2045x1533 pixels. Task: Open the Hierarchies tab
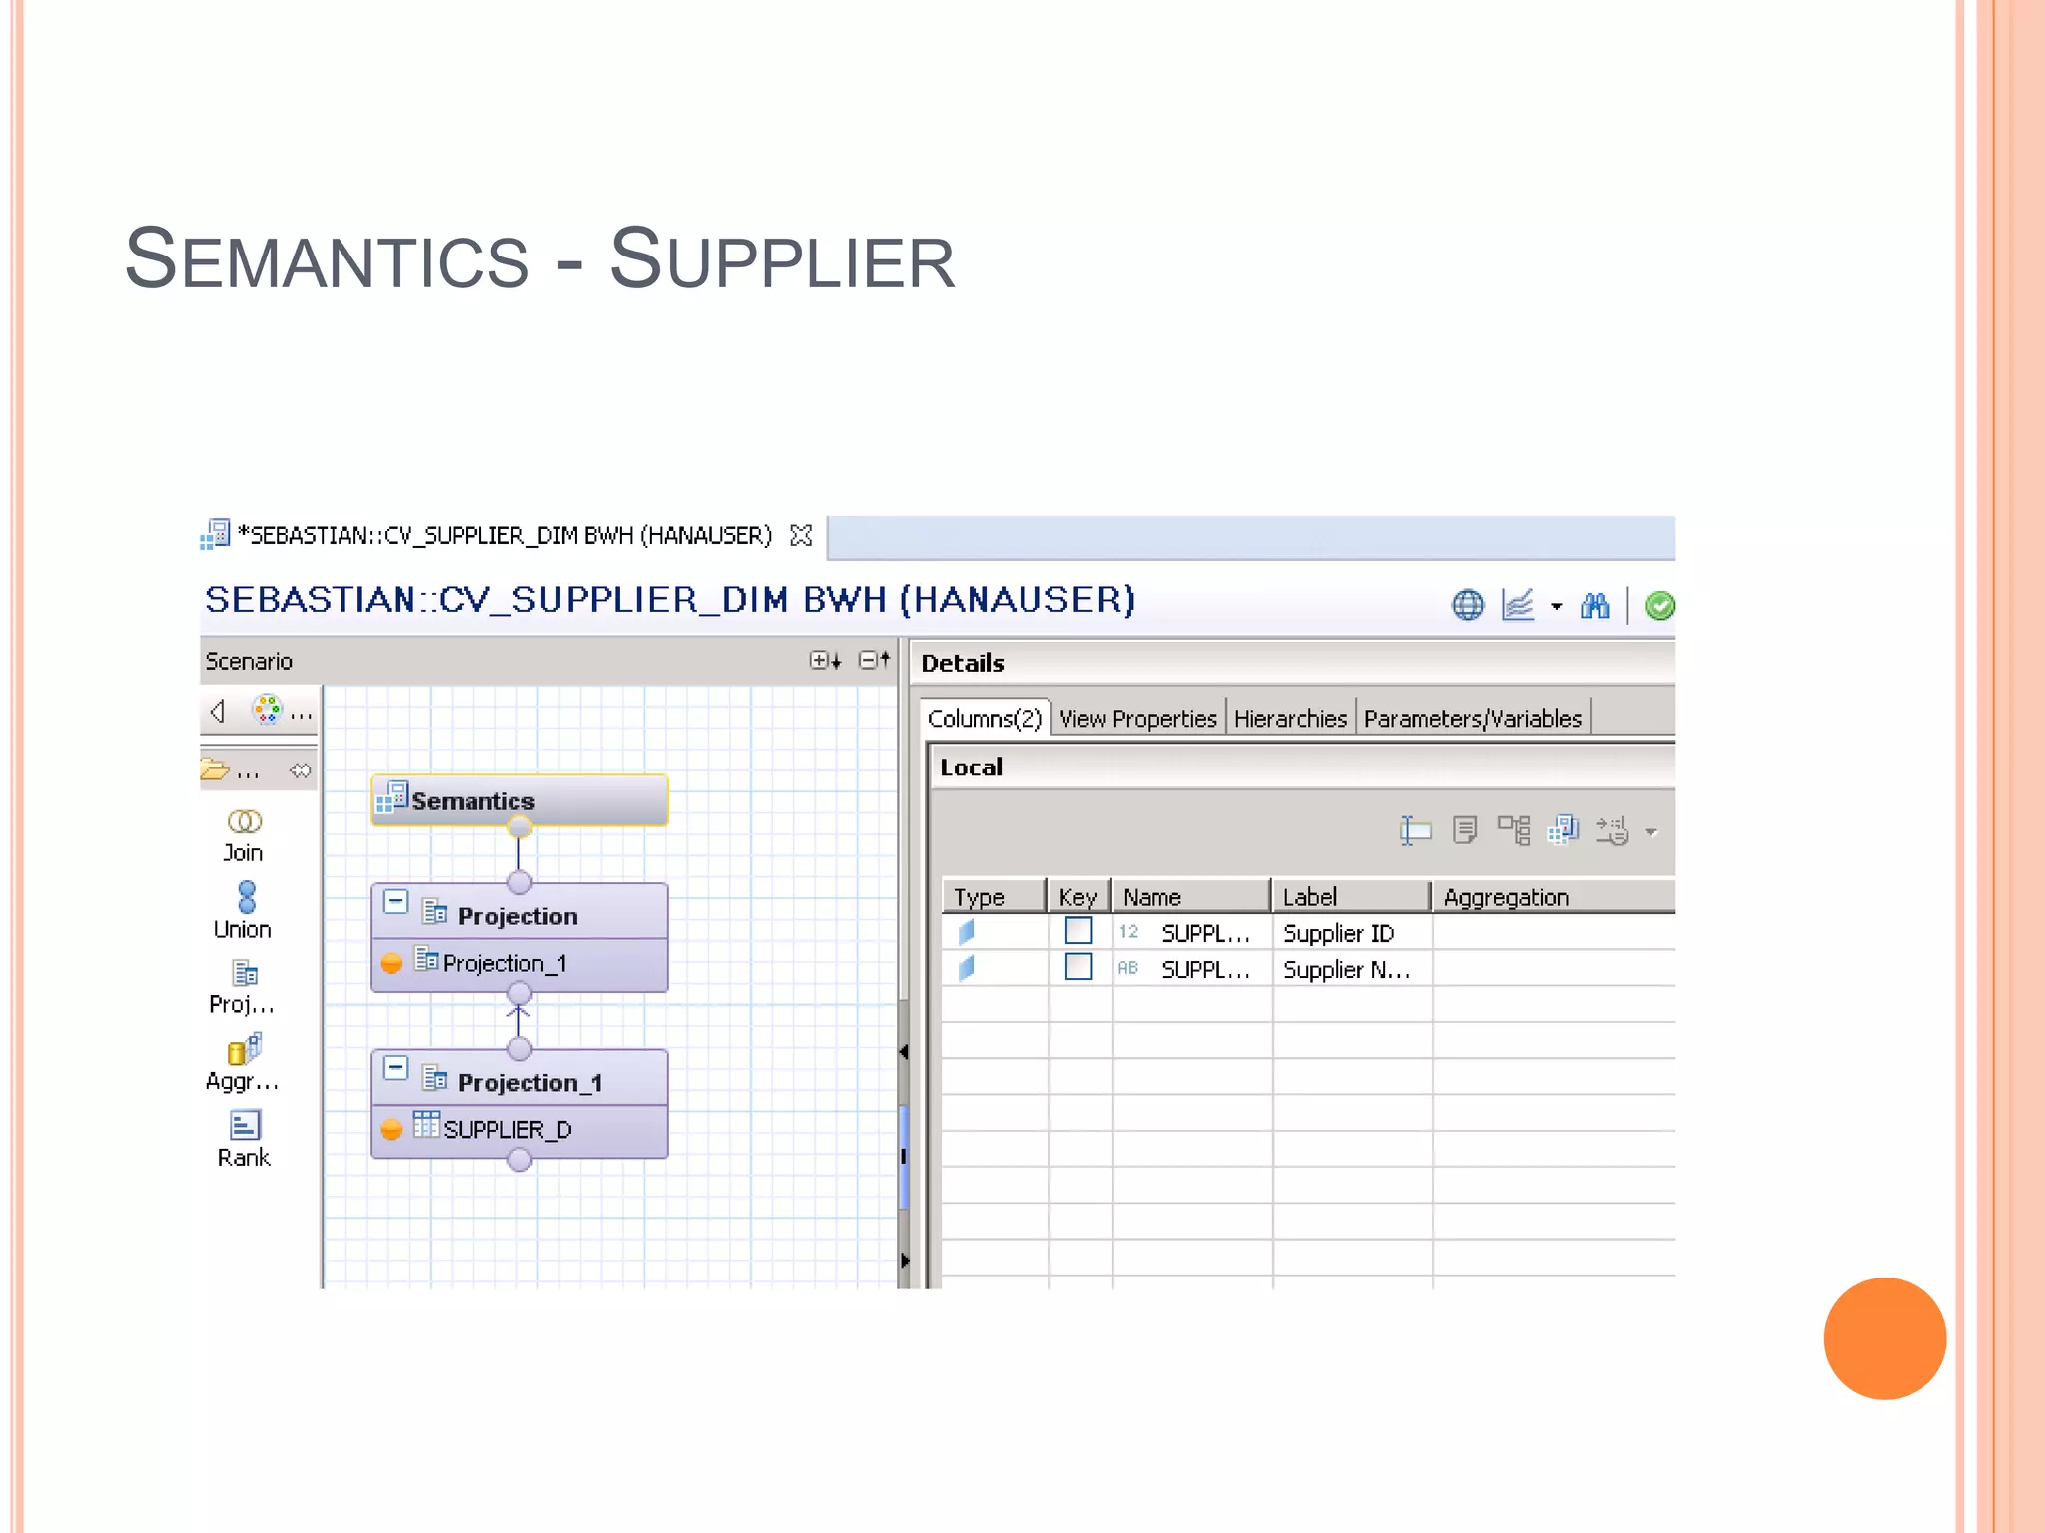point(1290,718)
